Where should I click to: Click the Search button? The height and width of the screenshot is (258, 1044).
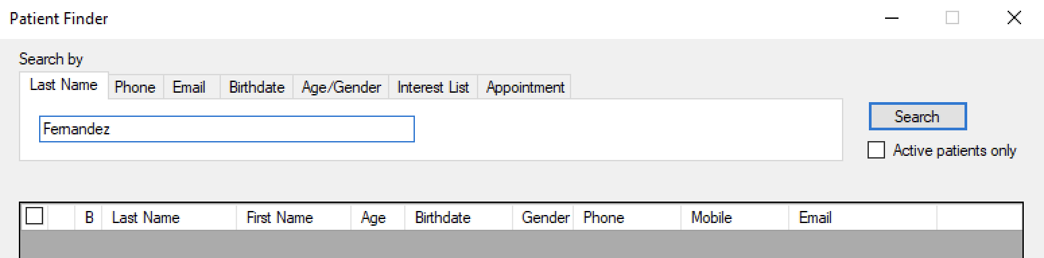[x=917, y=117]
